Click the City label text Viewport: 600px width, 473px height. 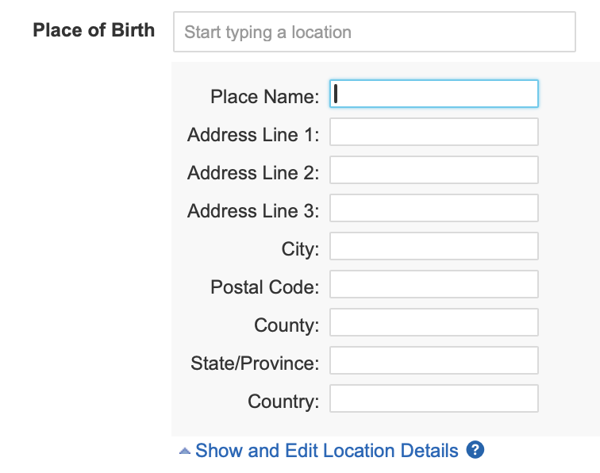tap(300, 249)
